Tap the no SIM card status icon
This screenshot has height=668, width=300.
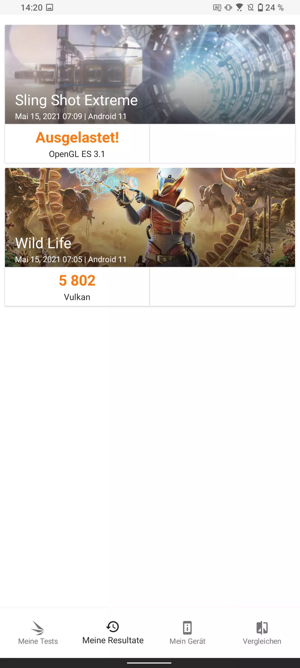(251, 7)
